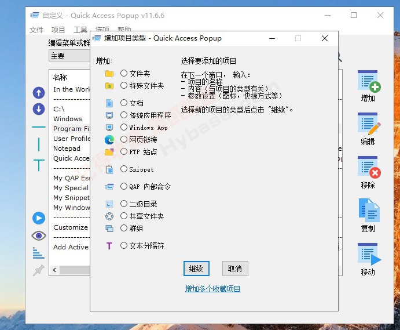The image size is (400, 330).
Task: Click the sort bars icon in sidebar
Action: tap(39, 253)
